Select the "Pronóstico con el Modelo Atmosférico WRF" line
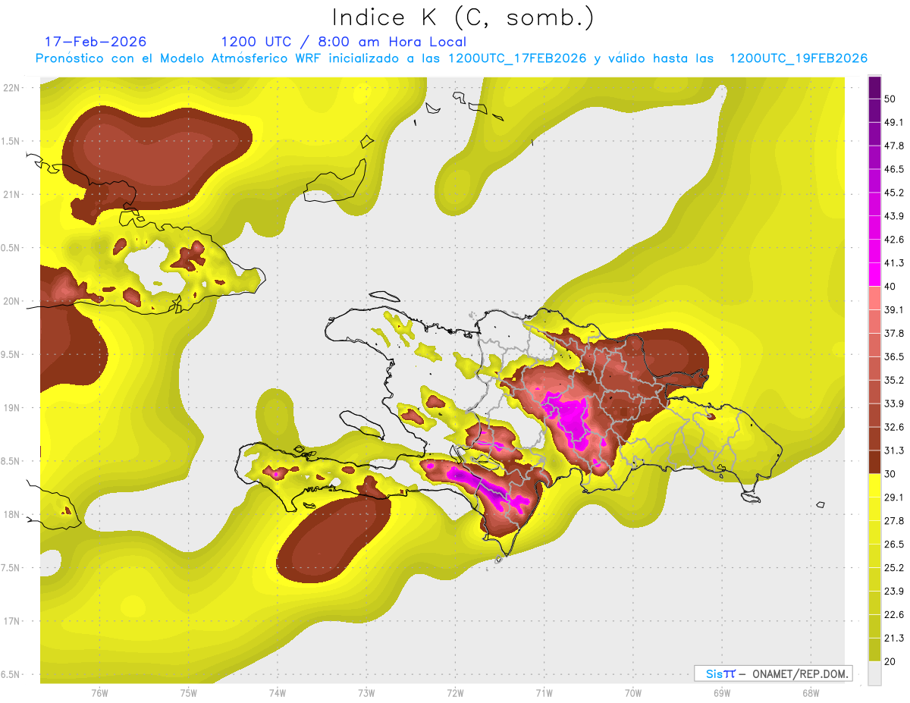Screen dimensions: 910x703 451,58
